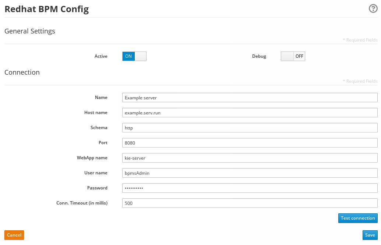Edit the User name field bpmsAdmin

click(x=250, y=173)
